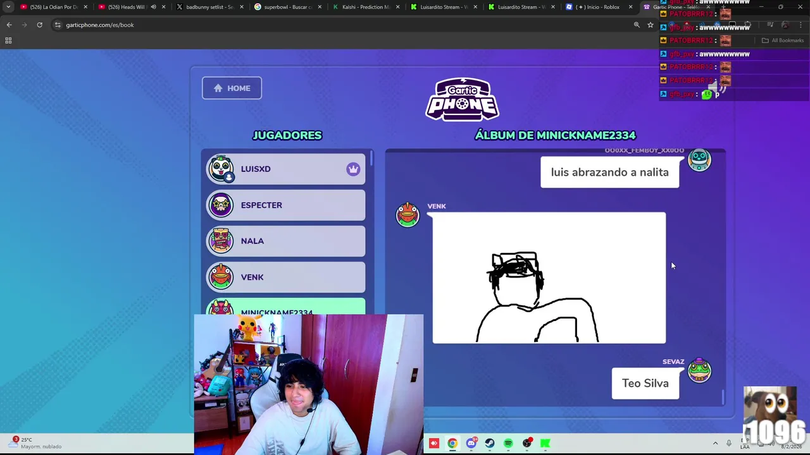Image resolution: width=810 pixels, height=455 pixels.
Task: Mute audio icon on Heads Will tab
Action: click(153, 7)
